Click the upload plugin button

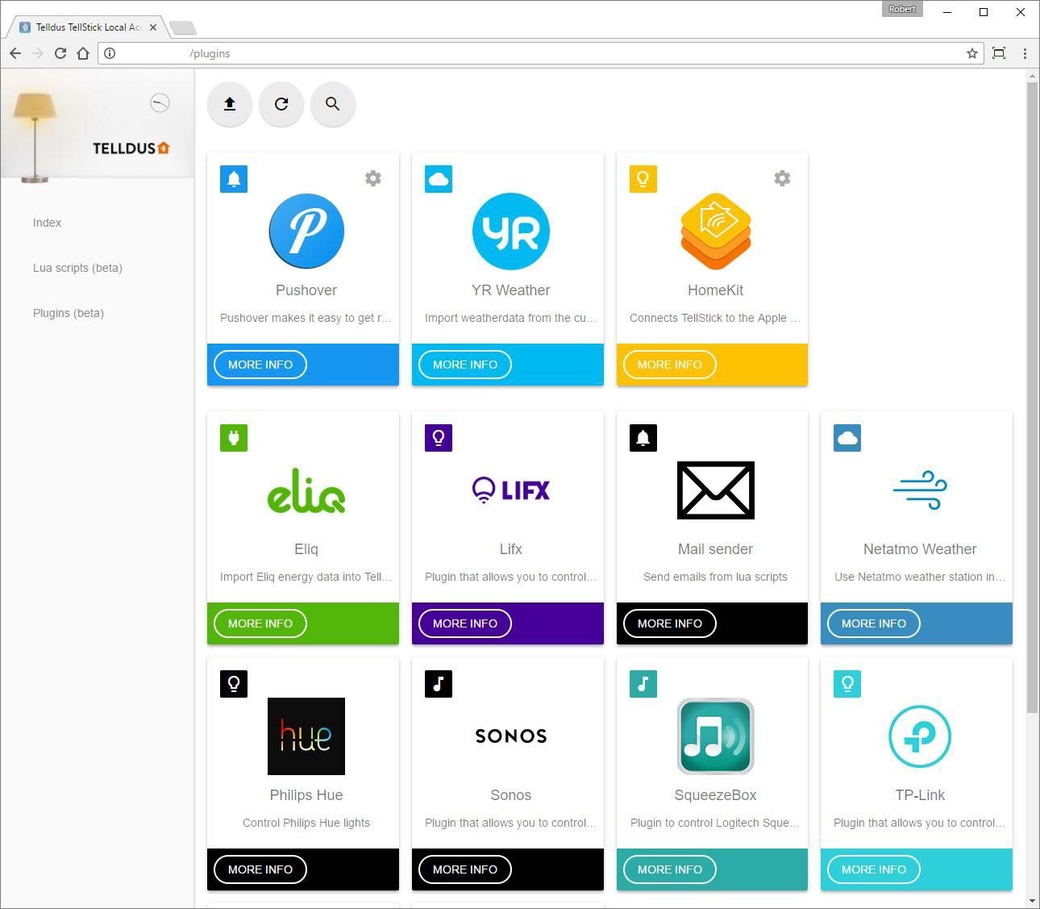click(230, 104)
